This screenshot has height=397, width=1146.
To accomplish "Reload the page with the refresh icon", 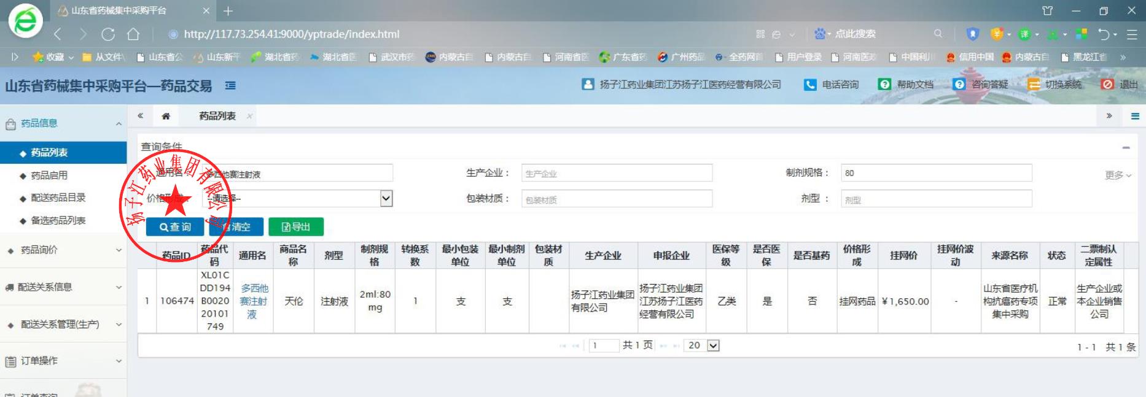I will (108, 34).
